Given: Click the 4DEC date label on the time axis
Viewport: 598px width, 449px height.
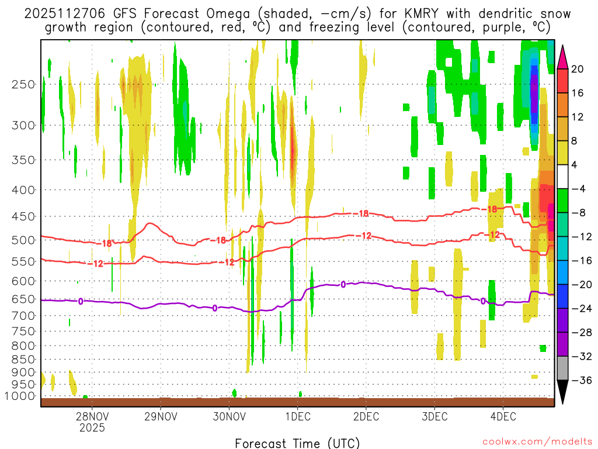Looking at the screenshot, I should coord(503,417).
